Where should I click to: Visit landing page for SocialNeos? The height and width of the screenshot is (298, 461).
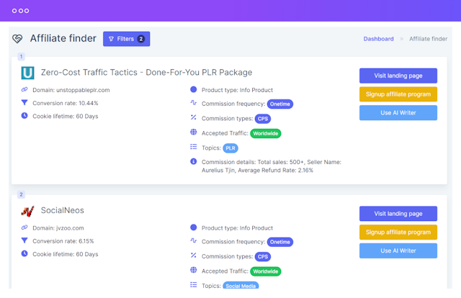click(398, 214)
